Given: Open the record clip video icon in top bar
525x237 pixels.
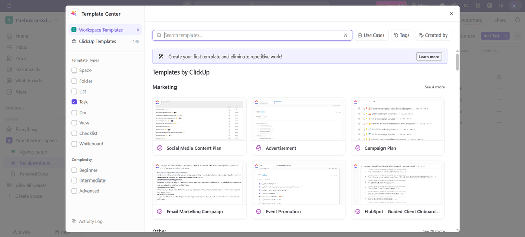Looking at the screenshot, I should (x=466, y=5).
